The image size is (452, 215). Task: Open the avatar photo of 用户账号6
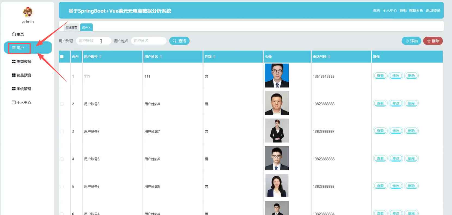pyautogui.click(x=277, y=158)
